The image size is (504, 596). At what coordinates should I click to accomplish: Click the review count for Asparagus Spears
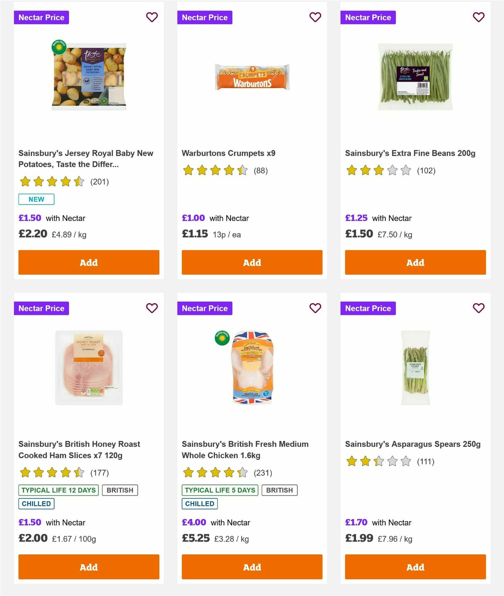coord(425,461)
